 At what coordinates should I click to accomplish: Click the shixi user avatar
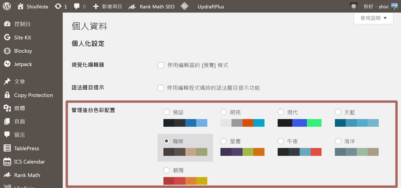coord(395,6)
